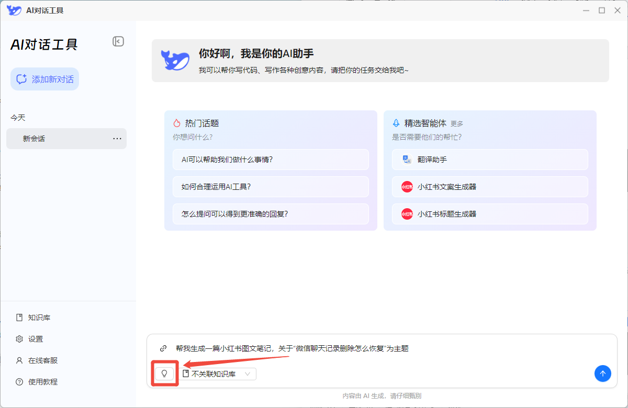Click the 在线客服 person icon
628x408 pixels.
coord(19,360)
